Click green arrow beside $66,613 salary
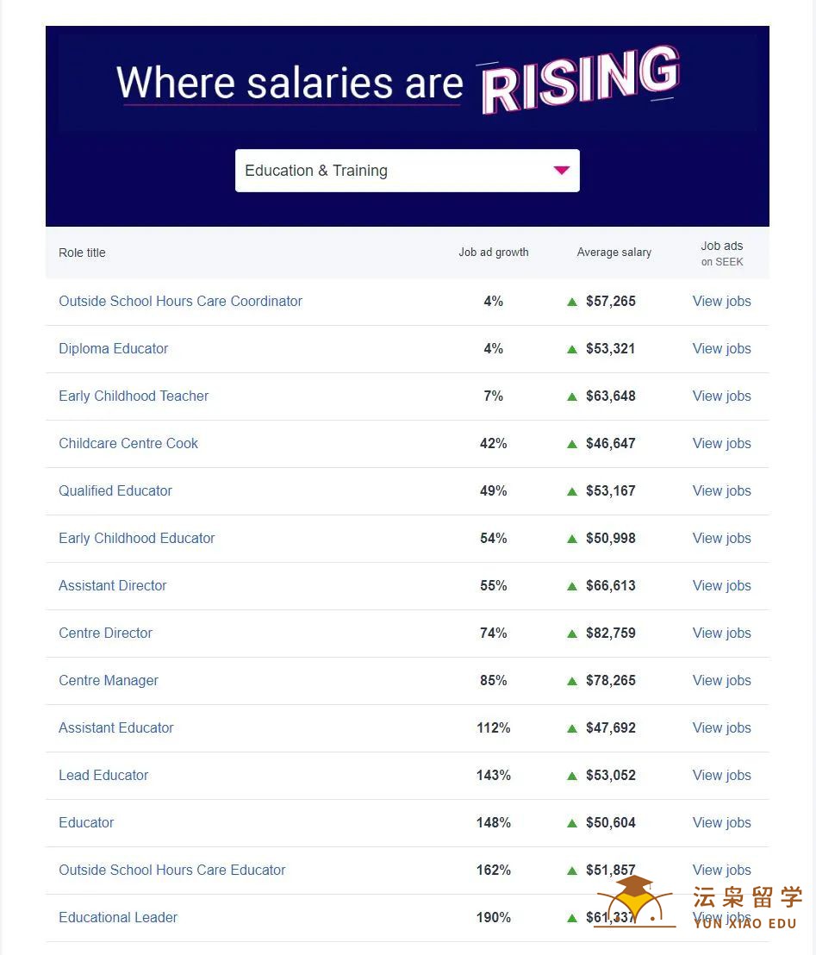The image size is (816, 955). (x=572, y=586)
